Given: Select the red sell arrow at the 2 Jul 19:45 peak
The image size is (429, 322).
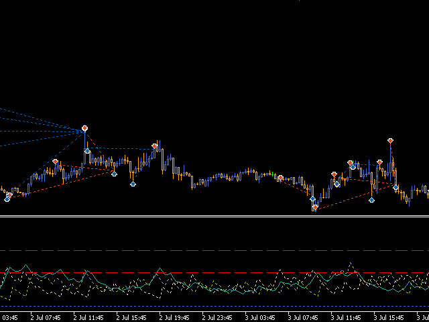Looking at the screenshot, I should coord(155,146).
